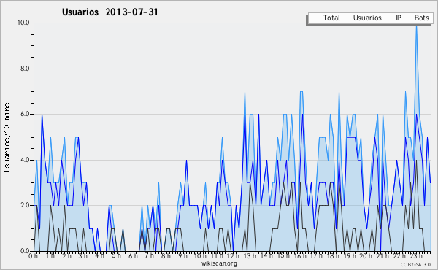This screenshot has width=438, height=270.
Task: Click the '18 h' x-axis label
Action: [333, 256]
